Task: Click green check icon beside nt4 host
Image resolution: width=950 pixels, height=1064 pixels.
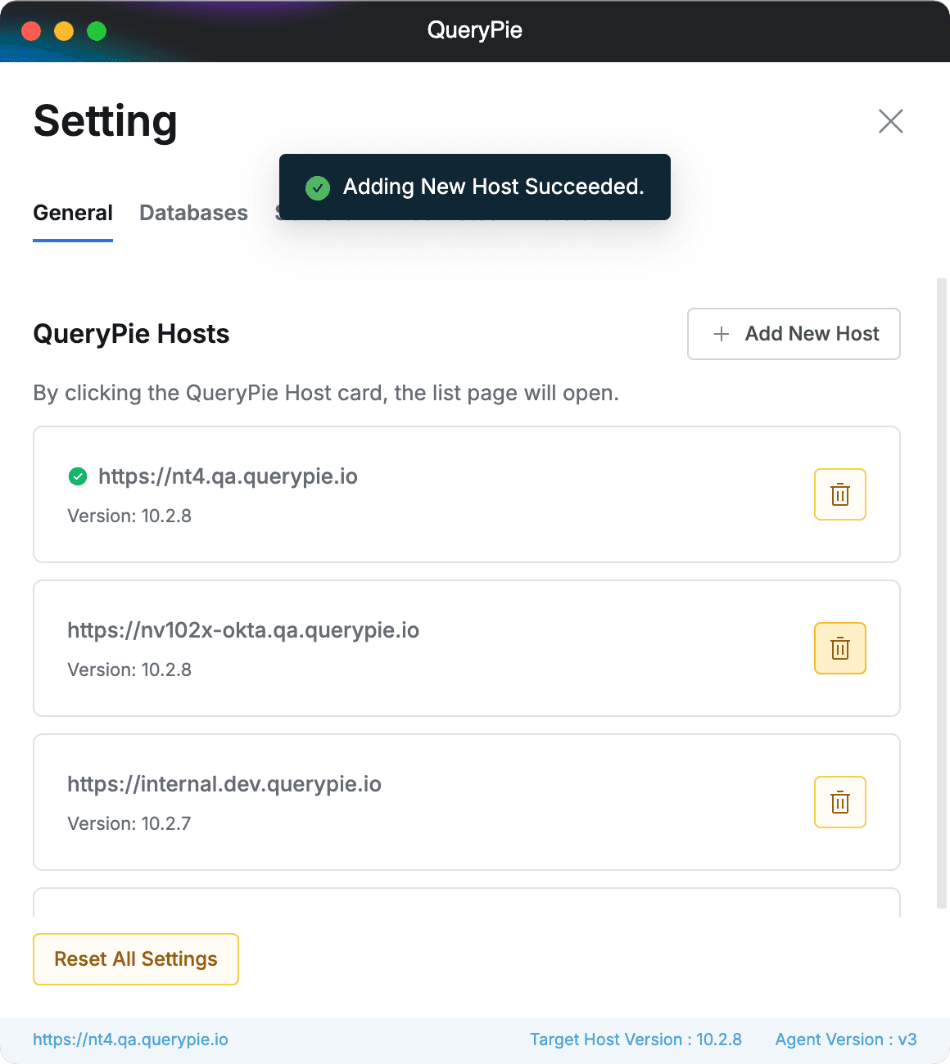Action: (x=78, y=476)
